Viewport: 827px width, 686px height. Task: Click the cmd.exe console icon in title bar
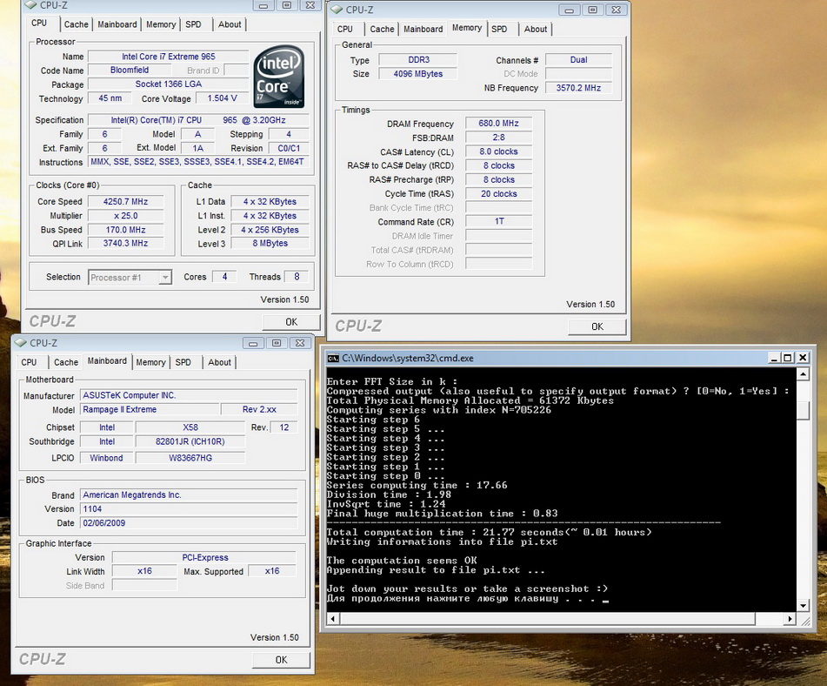[x=333, y=358]
